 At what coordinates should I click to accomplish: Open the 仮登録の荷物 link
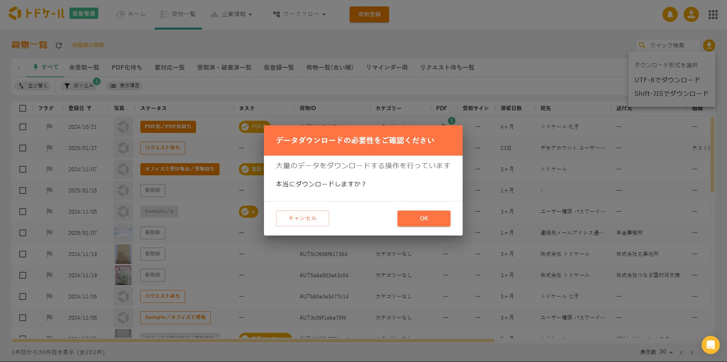[x=88, y=45]
